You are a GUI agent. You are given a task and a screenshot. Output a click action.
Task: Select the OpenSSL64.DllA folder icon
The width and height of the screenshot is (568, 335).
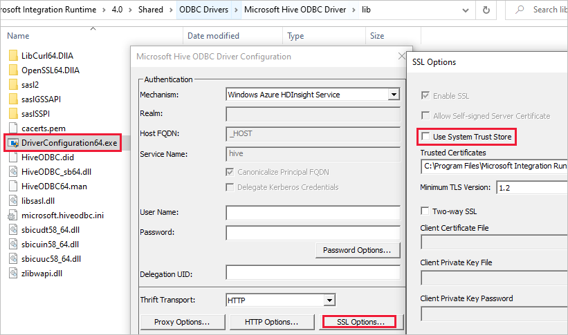(13, 70)
